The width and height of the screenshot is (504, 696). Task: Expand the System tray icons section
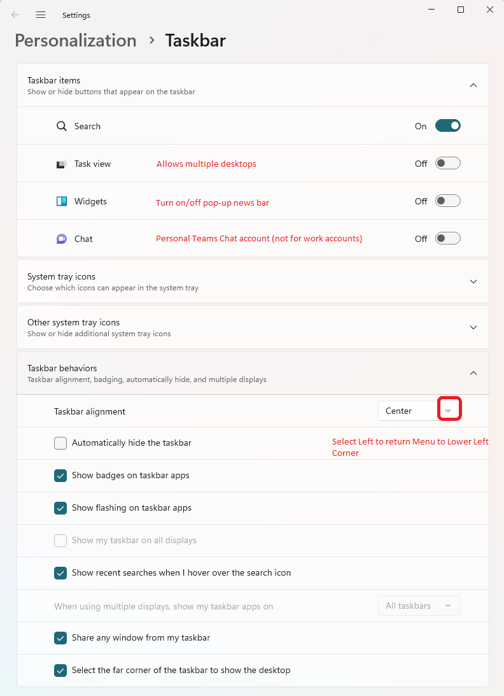click(473, 281)
